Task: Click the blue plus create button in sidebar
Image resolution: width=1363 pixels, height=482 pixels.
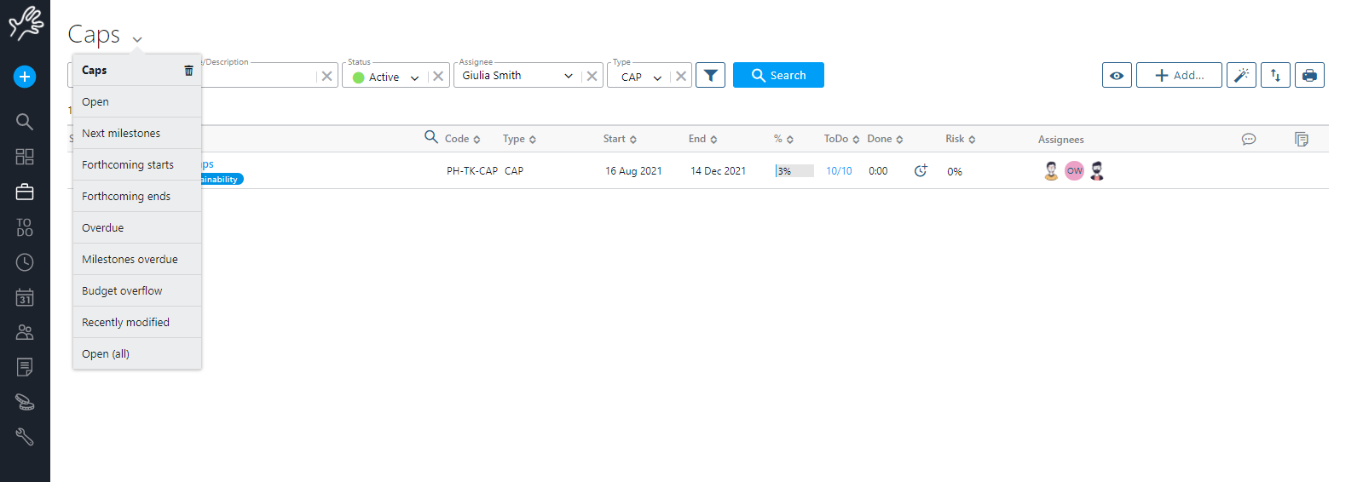Action: point(25,77)
